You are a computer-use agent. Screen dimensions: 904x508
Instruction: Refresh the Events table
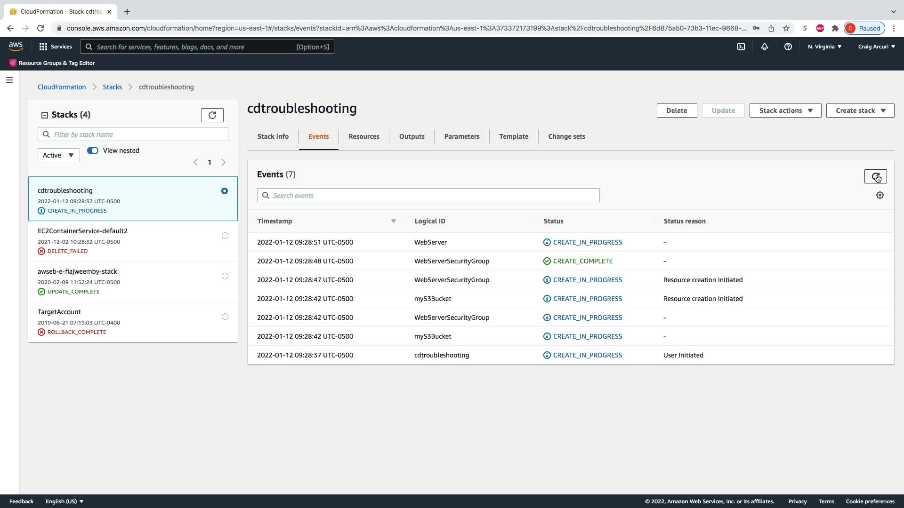[x=875, y=176]
